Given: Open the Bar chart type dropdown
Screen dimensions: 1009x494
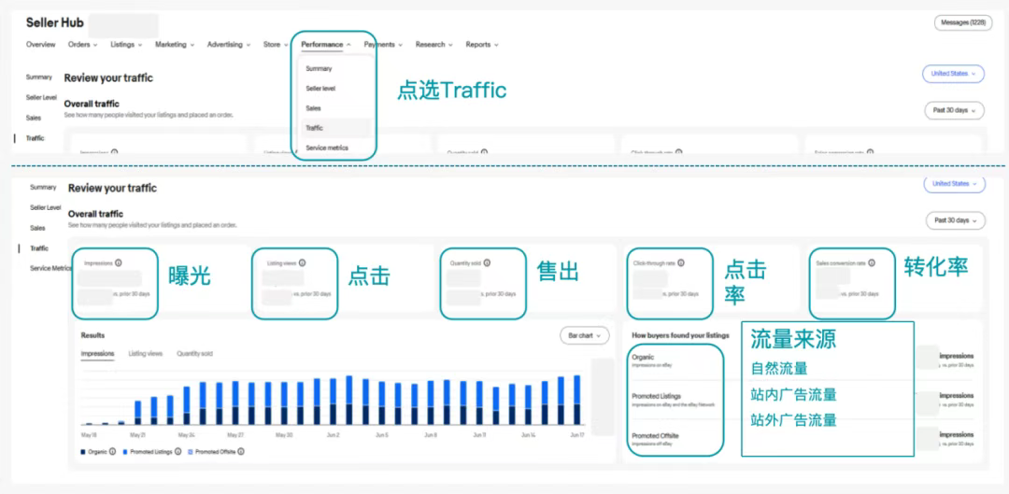Looking at the screenshot, I should [x=584, y=336].
